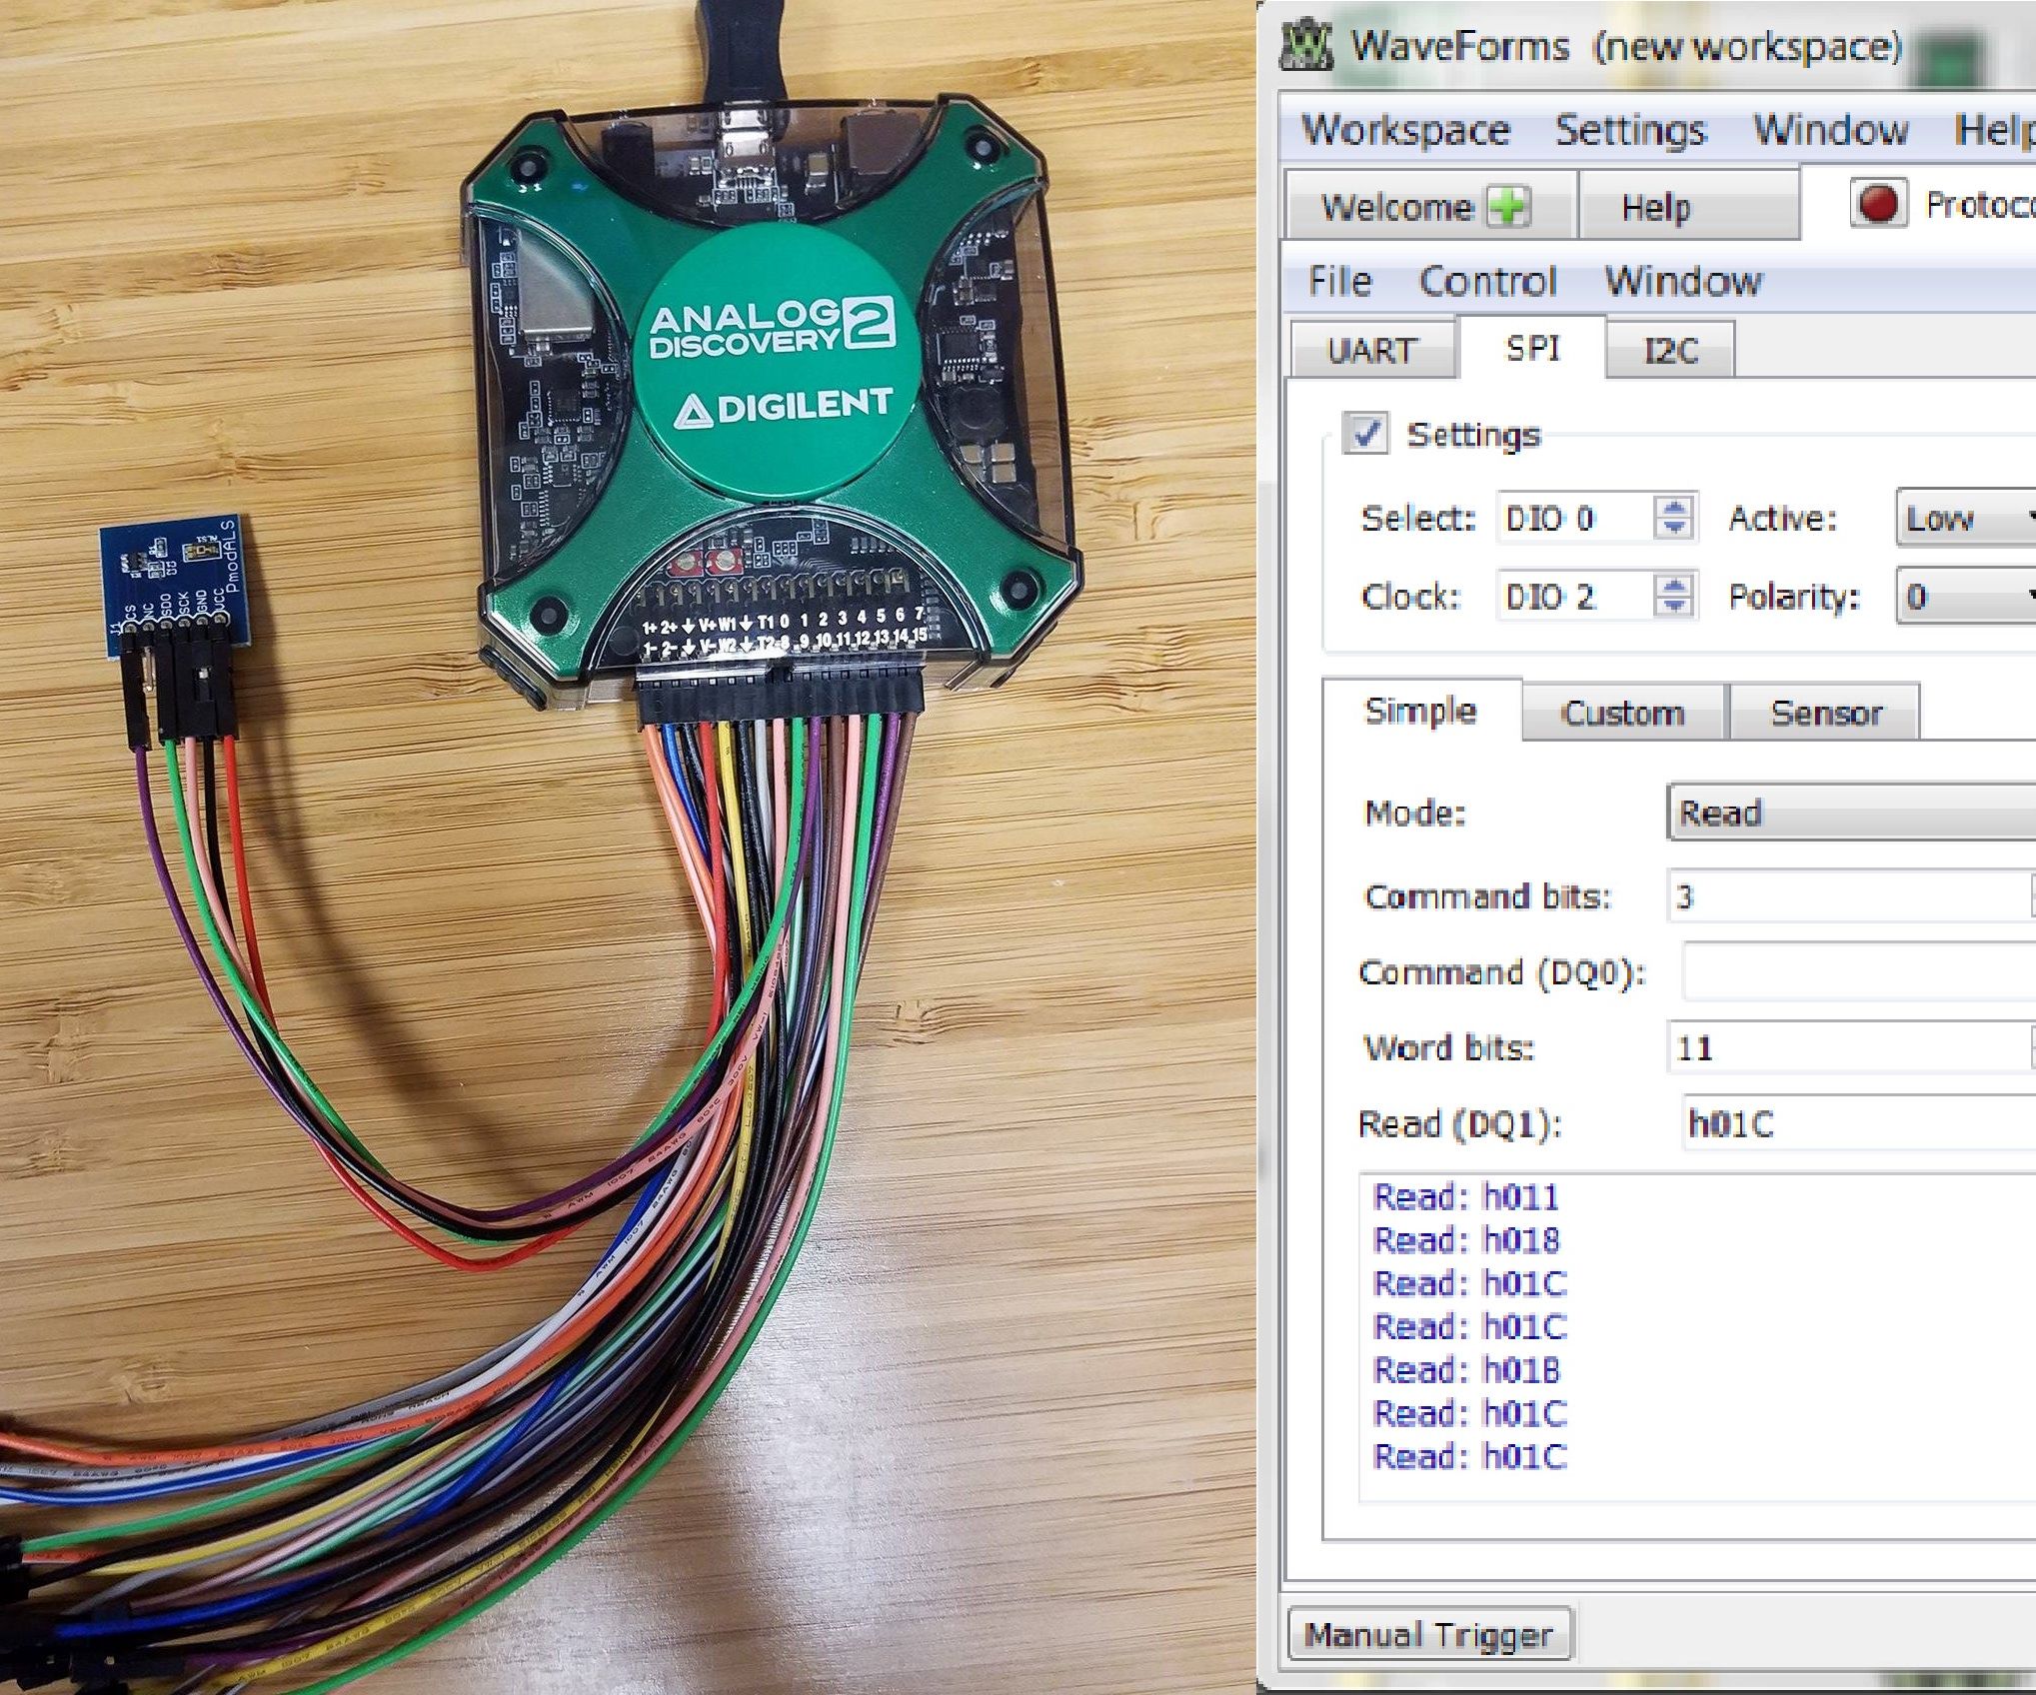Screen dimensions: 2036x1695
Task: Decrement the Clock DIO stepper down arrow
Action: 1675,608
